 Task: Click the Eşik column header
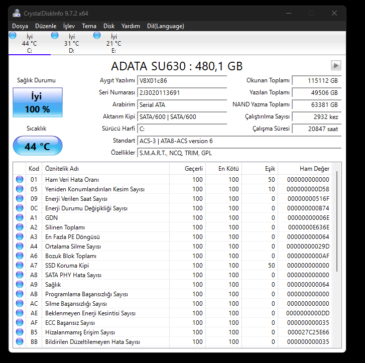(x=260, y=169)
